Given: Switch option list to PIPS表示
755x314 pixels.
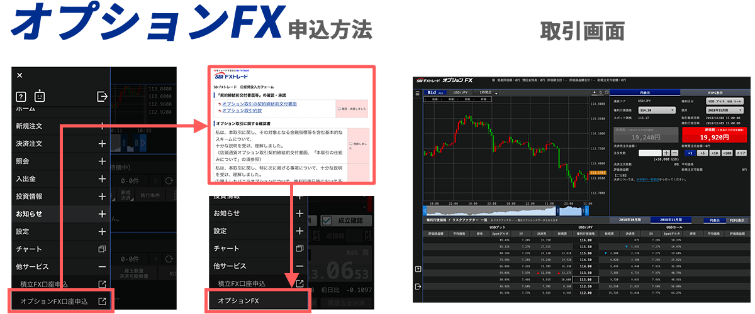Looking at the screenshot, I should tap(737, 220).
